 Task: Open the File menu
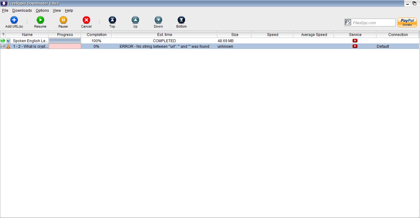tap(5, 11)
